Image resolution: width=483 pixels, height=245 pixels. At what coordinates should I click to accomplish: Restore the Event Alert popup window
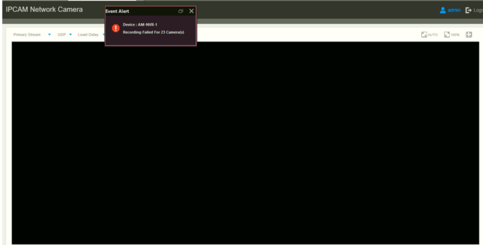click(x=181, y=11)
